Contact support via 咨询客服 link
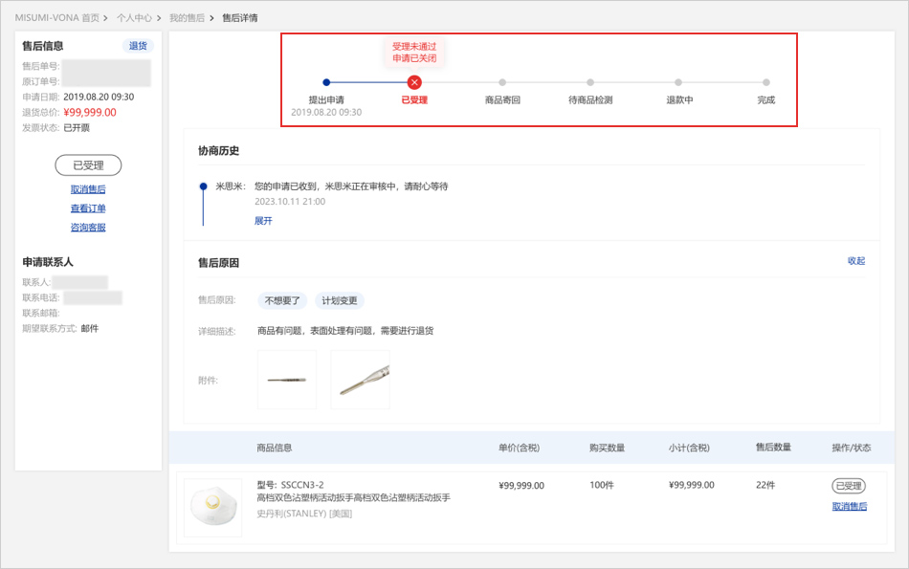The height and width of the screenshot is (569, 909). tap(88, 228)
